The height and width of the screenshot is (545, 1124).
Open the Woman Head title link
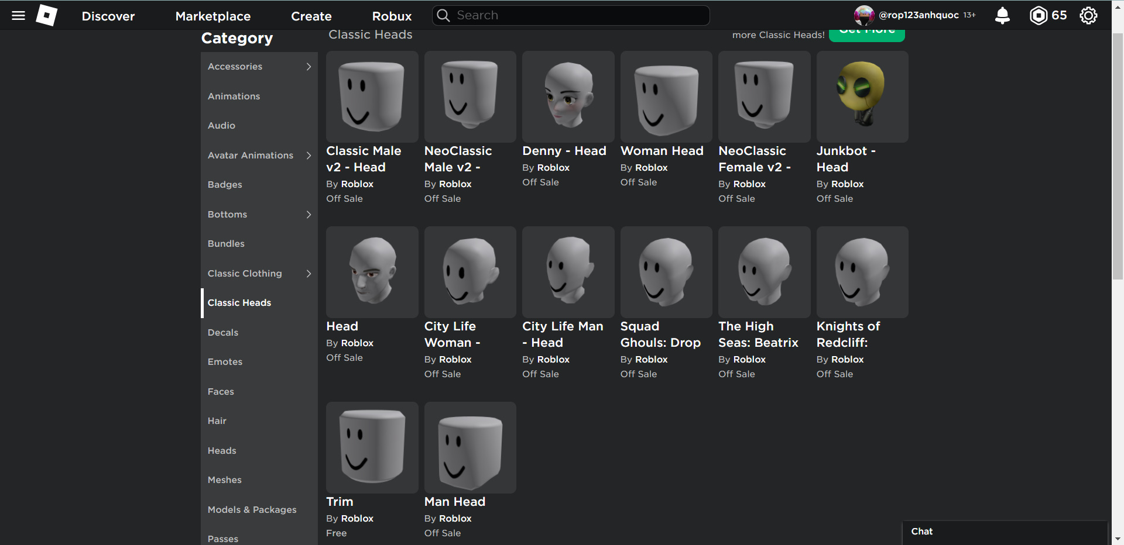662,151
